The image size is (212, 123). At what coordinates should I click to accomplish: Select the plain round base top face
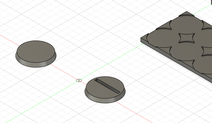36,52
